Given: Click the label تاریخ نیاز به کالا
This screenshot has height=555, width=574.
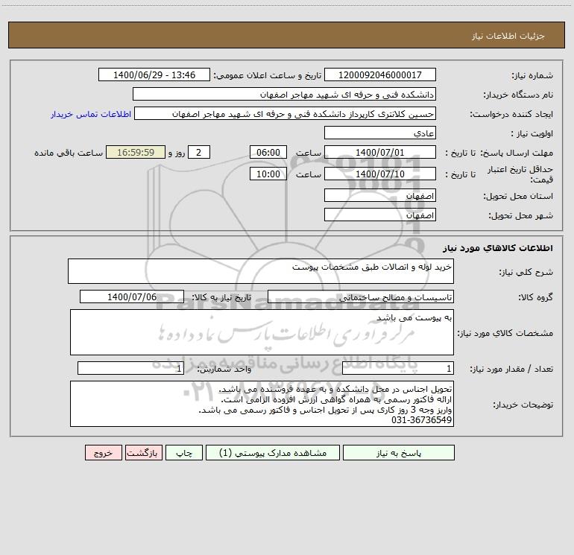Looking at the screenshot, I should [221, 297].
